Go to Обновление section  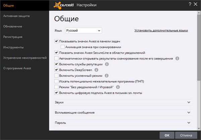(x=13, y=26)
